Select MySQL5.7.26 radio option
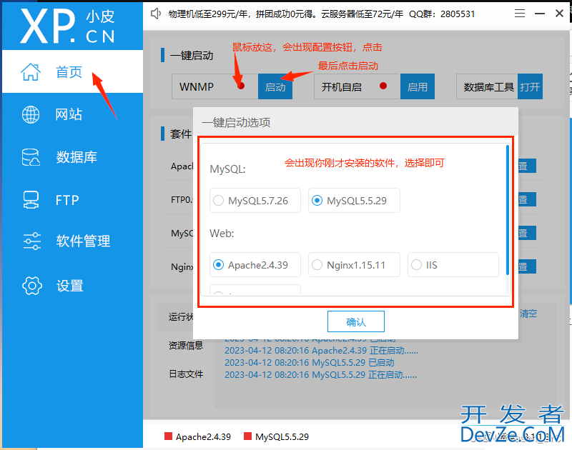Viewport: 572px width, 450px height. (255, 201)
